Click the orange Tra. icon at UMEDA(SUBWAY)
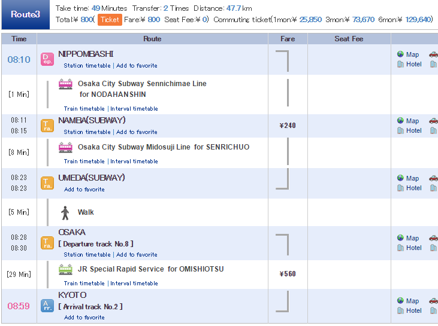 point(47,183)
